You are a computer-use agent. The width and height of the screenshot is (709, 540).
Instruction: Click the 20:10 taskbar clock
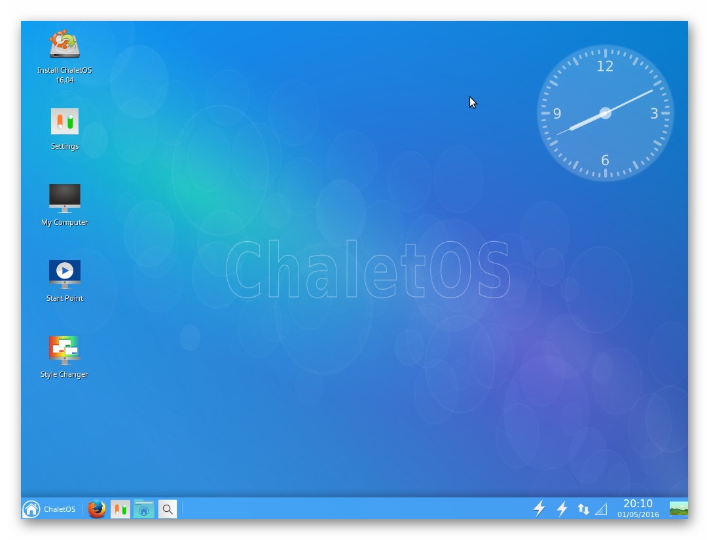(x=638, y=504)
